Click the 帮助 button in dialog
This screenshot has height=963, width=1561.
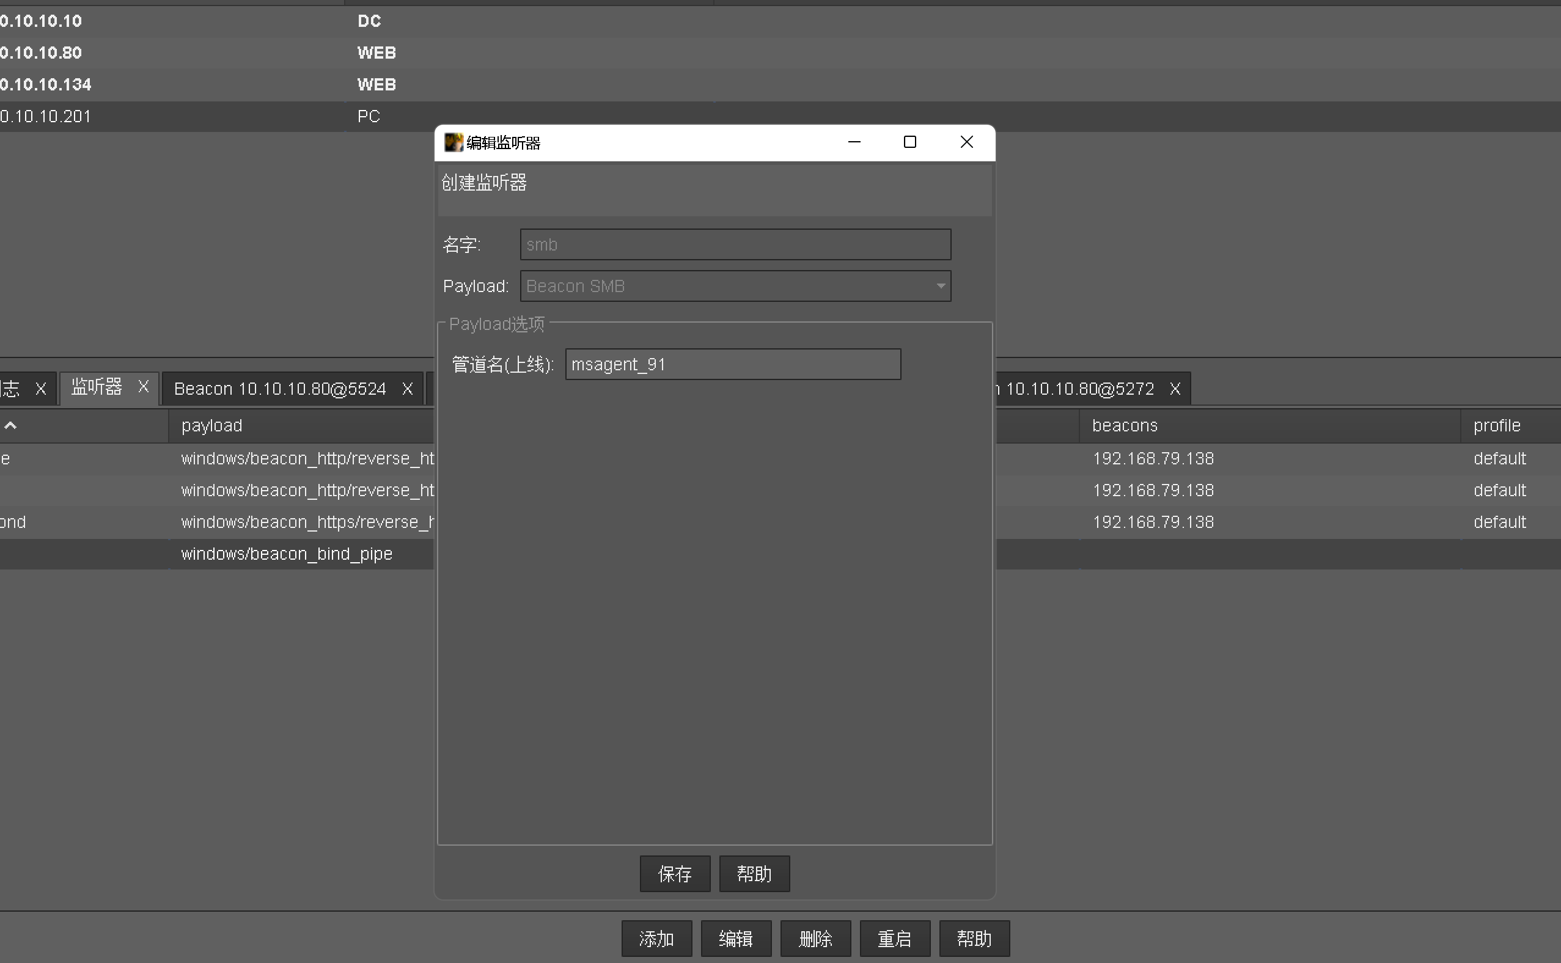[x=754, y=874]
